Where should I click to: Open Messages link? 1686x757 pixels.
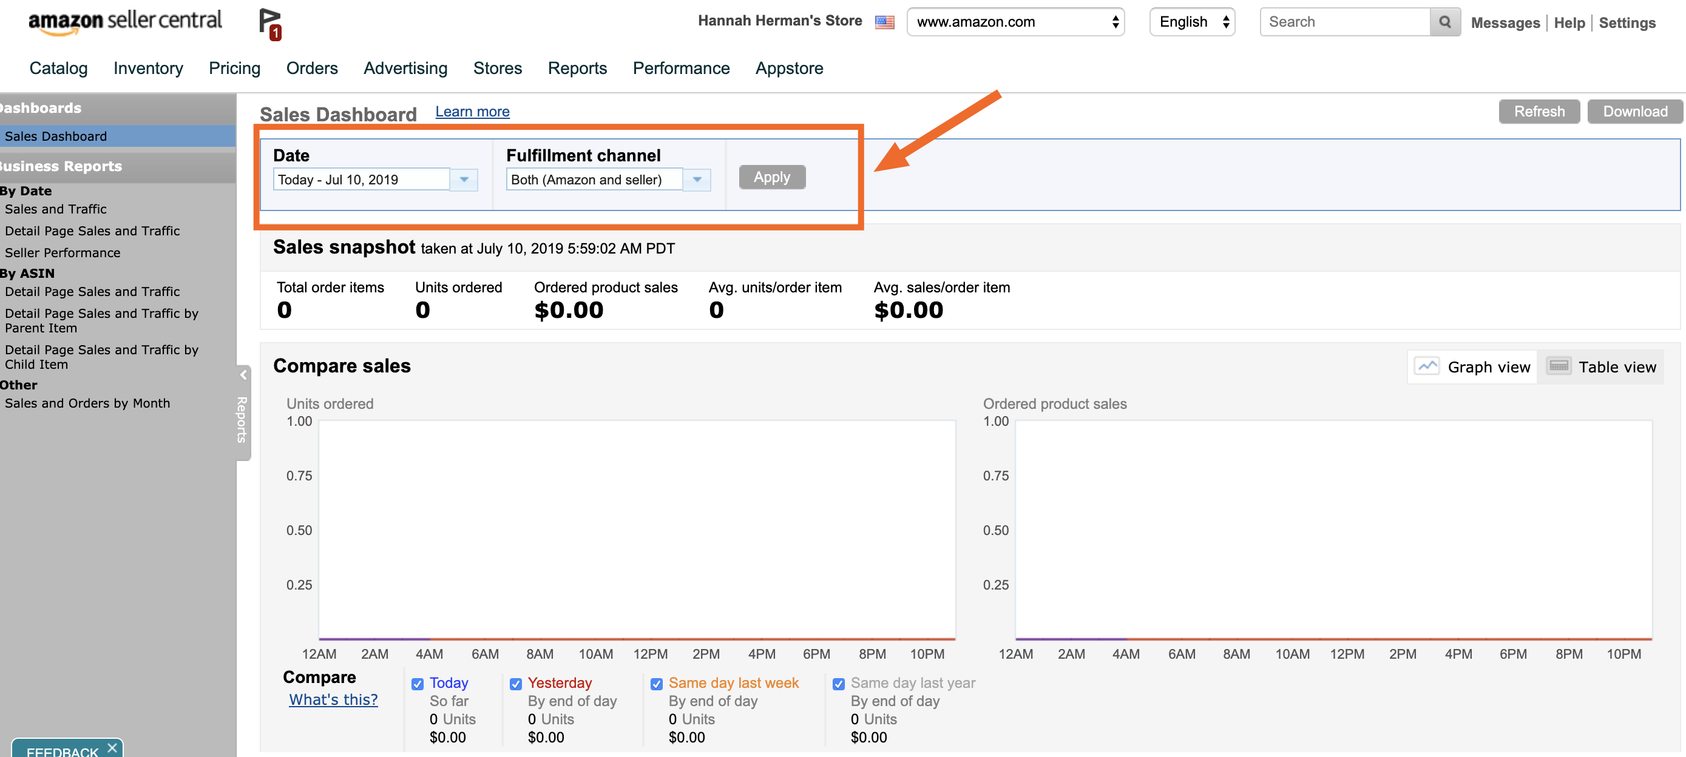point(1505,23)
